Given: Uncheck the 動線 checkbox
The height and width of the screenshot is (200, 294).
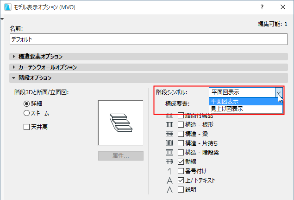Looking at the screenshot, I should [x=181, y=161].
